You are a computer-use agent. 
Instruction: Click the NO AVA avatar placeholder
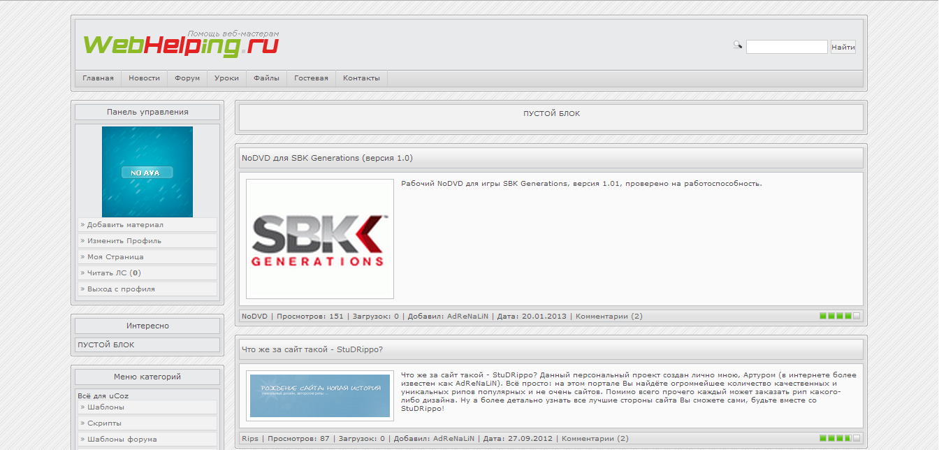tap(148, 171)
